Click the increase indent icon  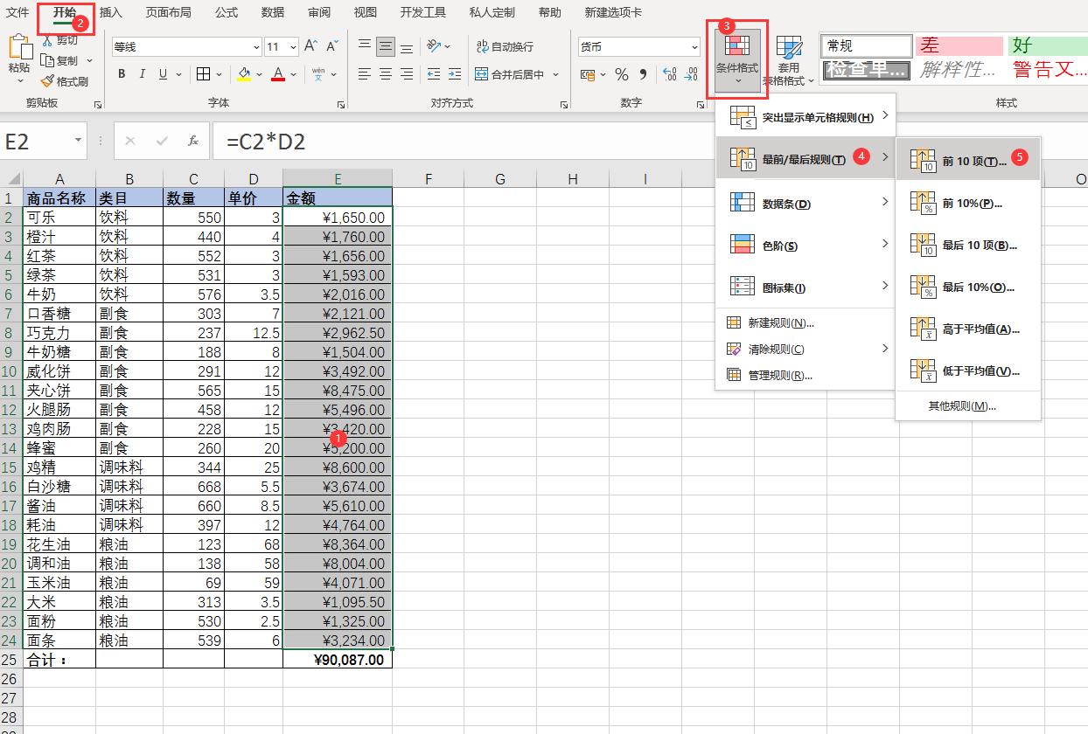pyautogui.click(x=455, y=74)
